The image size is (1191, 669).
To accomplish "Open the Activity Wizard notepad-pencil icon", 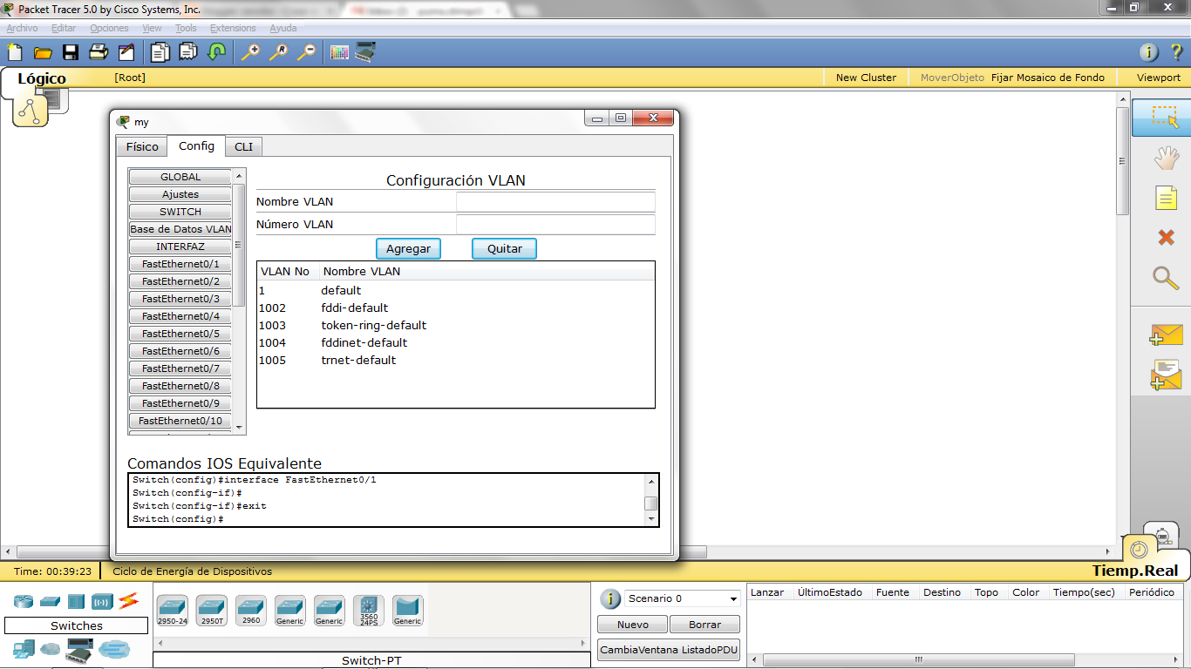I will pos(126,52).
